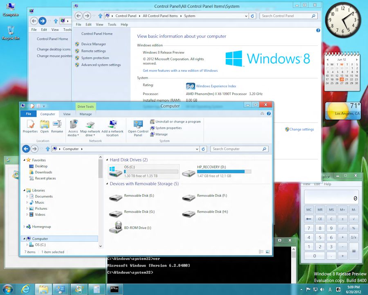Open the Computer address bar history dropdown
Viewport: 368px width, 295px height.
[197, 149]
